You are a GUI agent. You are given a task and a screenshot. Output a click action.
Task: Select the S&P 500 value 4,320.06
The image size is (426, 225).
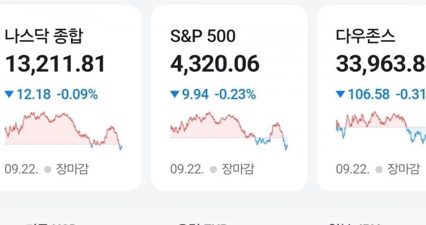click(215, 64)
